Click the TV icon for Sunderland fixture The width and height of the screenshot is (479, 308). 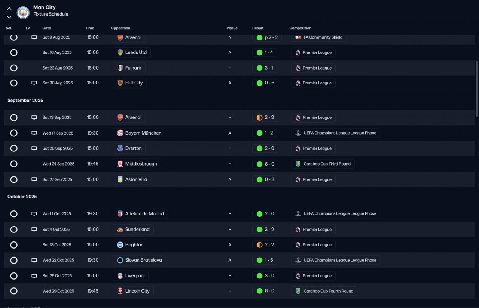point(34,230)
